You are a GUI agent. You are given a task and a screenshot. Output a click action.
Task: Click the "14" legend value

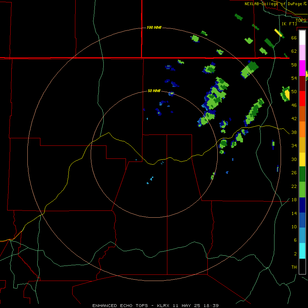294,214
